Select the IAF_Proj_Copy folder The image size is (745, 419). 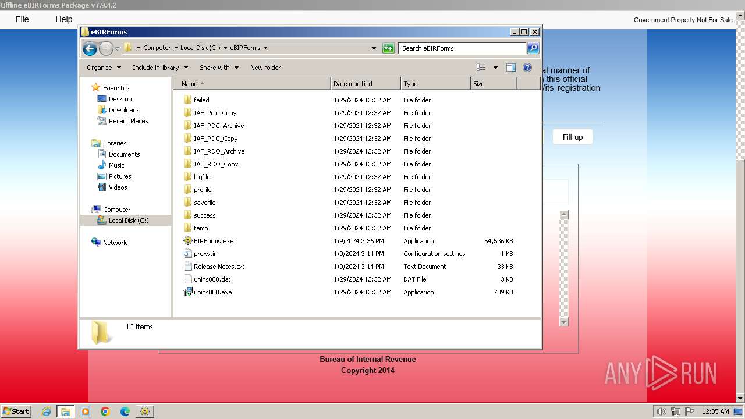pyautogui.click(x=215, y=113)
